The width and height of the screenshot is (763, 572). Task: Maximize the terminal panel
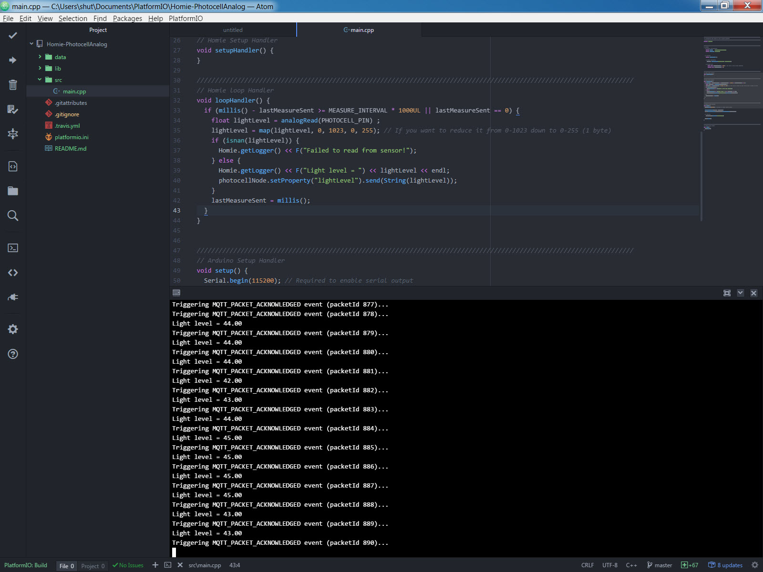tap(727, 293)
